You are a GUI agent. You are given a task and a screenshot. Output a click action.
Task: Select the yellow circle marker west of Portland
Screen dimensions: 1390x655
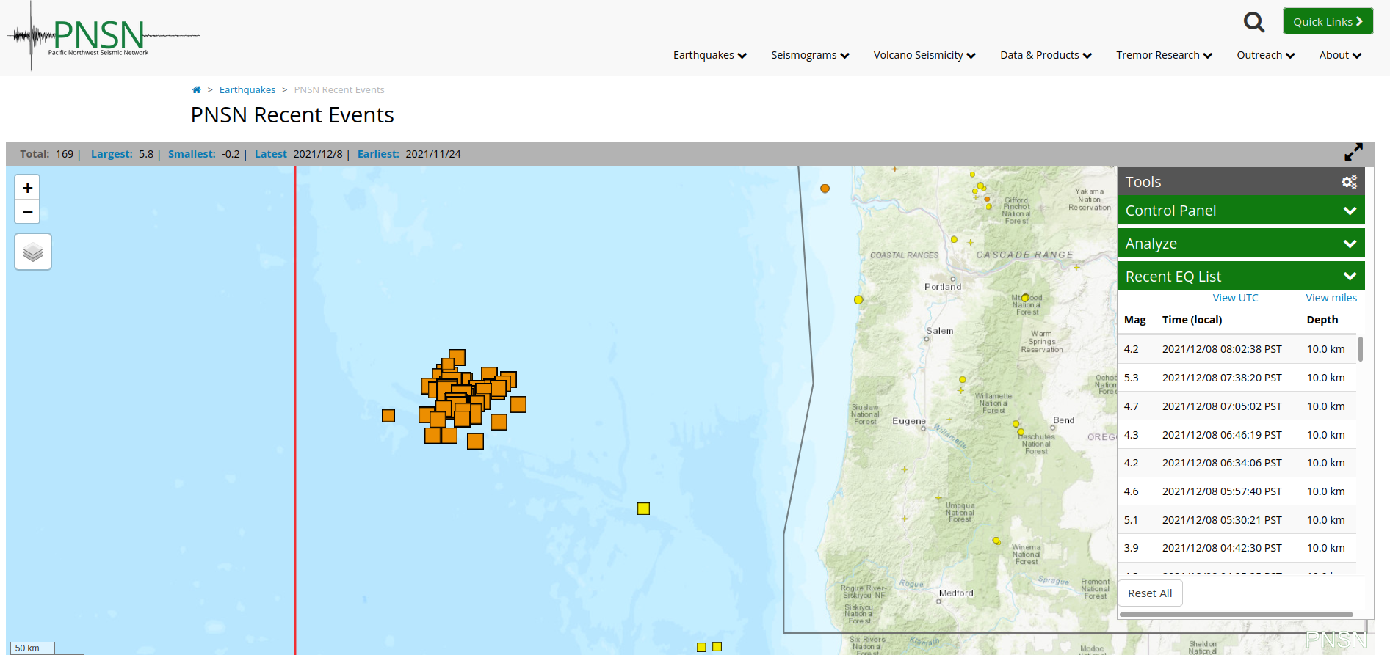[858, 300]
